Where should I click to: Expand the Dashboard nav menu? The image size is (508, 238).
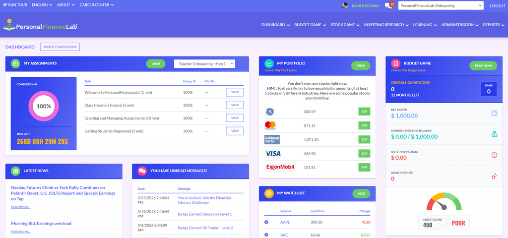(x=275, y=25)
